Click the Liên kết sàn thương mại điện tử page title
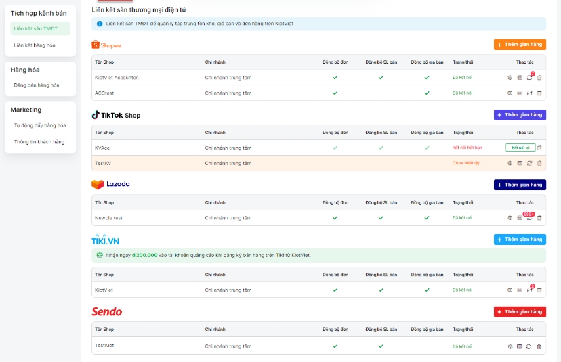 click(139, 10)
